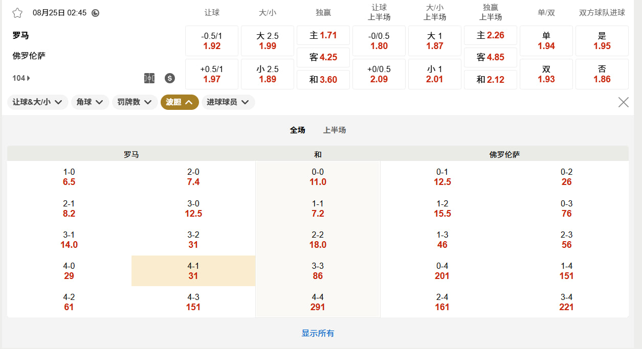Pick correct score 4-0 at 29
Screen dimensions: 642x349
click(x=69, y=271)
